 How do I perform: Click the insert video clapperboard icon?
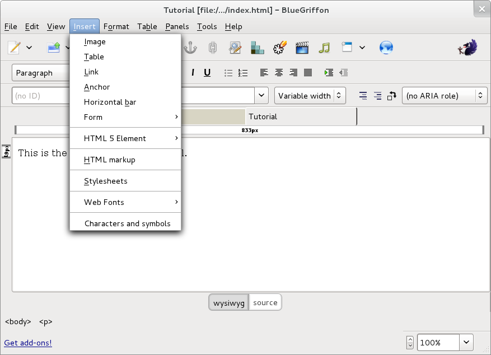click(302, 48)
